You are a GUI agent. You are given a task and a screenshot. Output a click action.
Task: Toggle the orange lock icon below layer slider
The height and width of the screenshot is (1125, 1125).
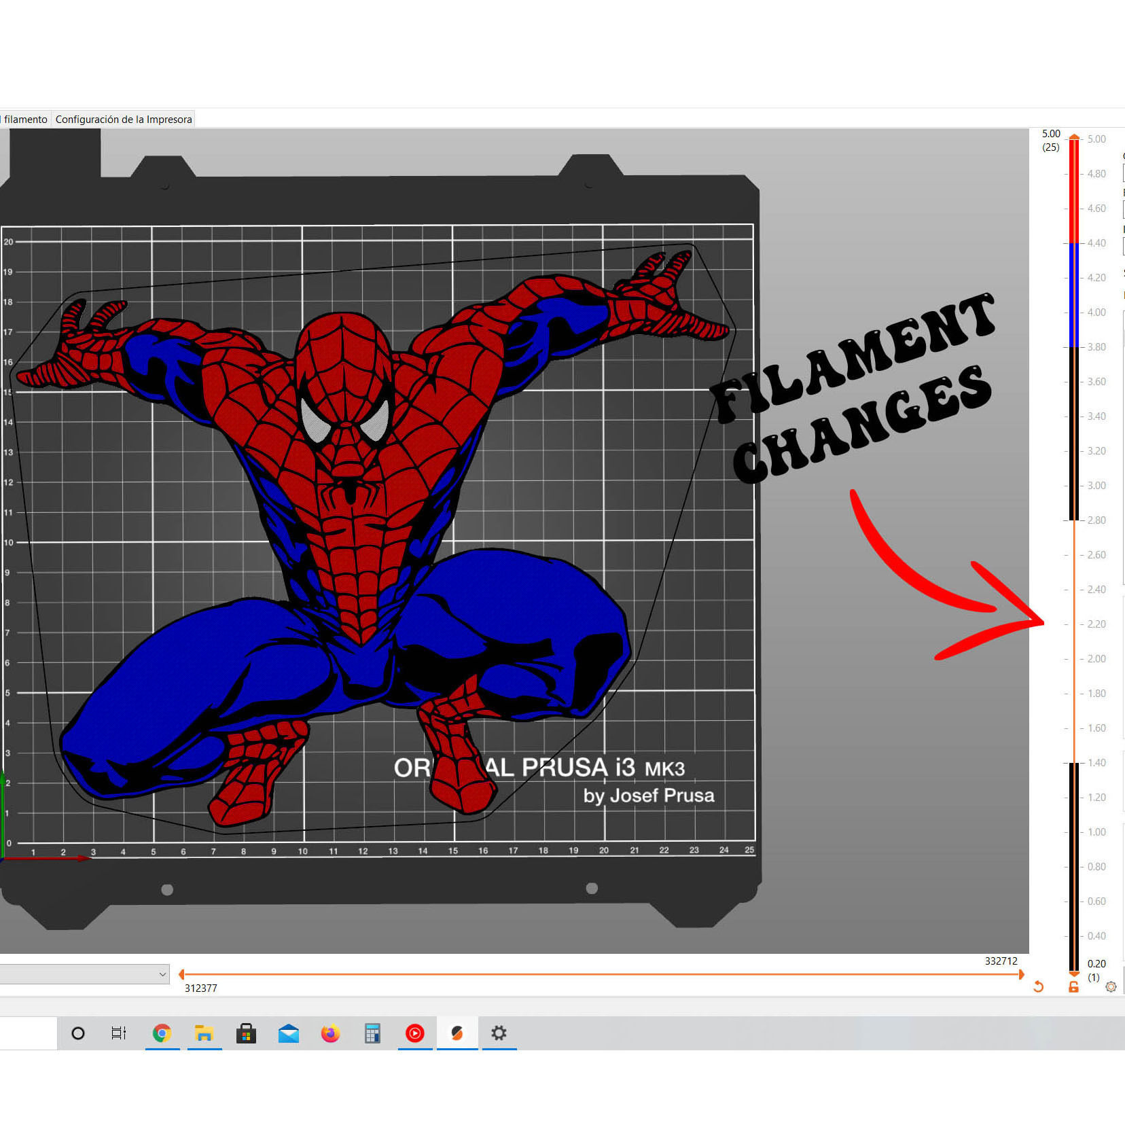click(1073, 986)
